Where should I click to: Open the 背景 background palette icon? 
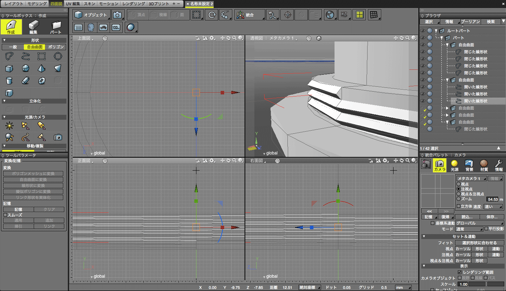point(469,165)
